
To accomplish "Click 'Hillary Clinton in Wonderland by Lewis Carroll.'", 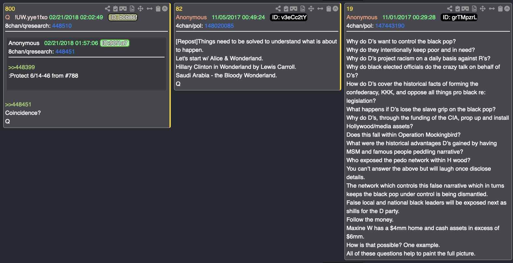I will point(236,67).
